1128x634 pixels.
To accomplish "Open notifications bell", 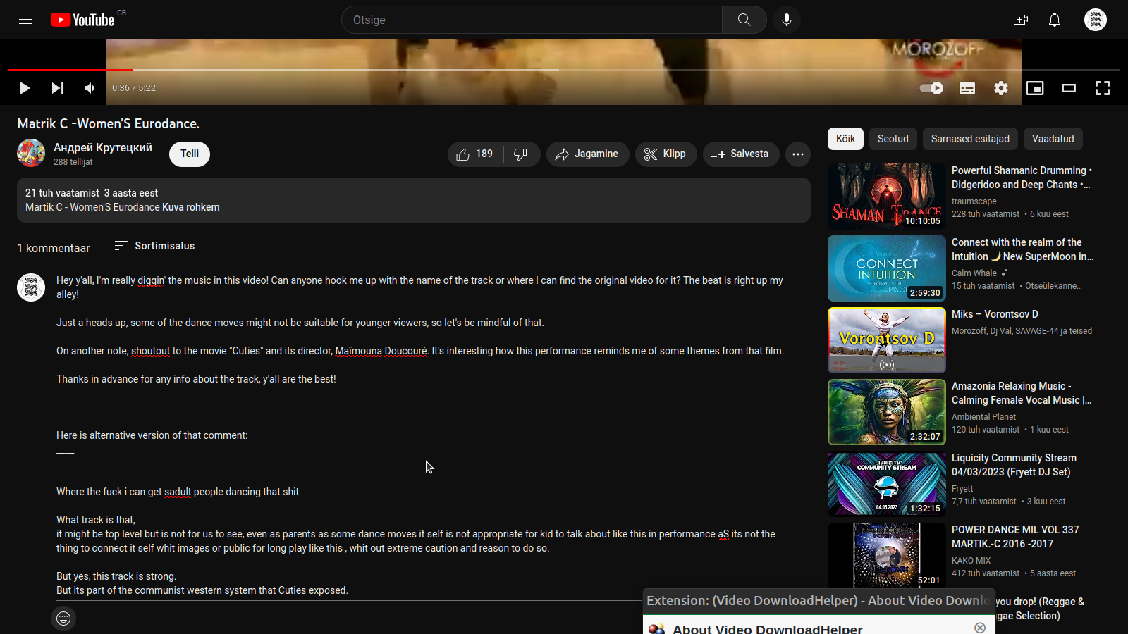I will pos(1055,20).
